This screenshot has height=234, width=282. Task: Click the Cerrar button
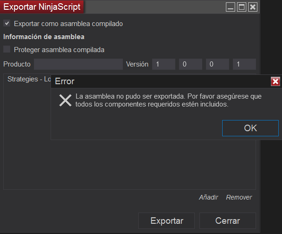coord(228,221)
